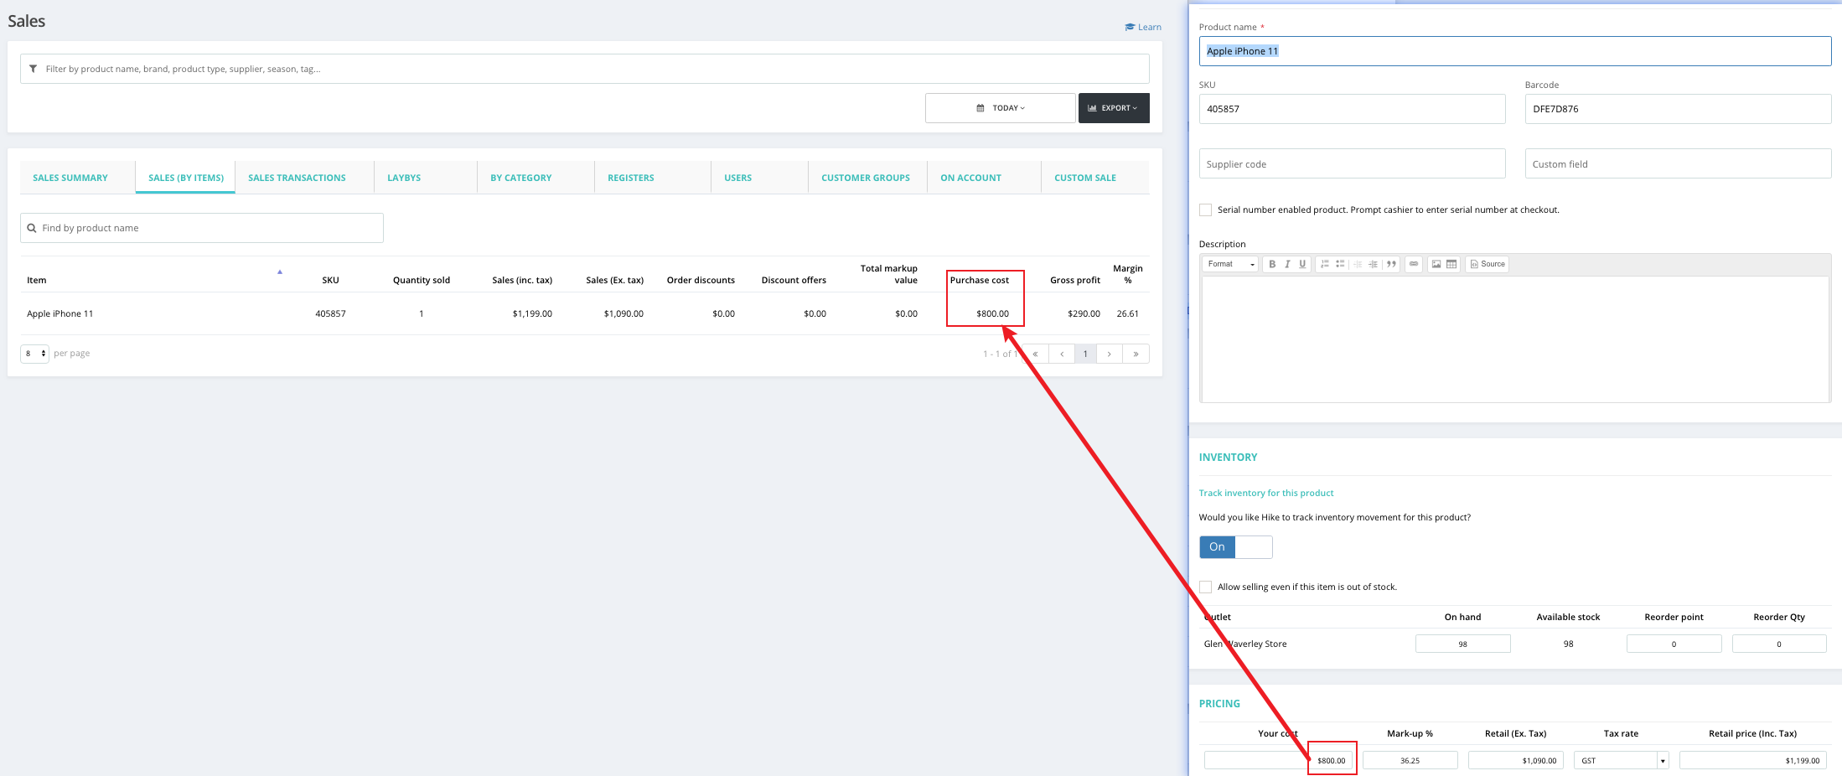The image size is (1842, 776).
Task: Tick Allow selling when out of stock
Action: click(x=1205, y=587)
